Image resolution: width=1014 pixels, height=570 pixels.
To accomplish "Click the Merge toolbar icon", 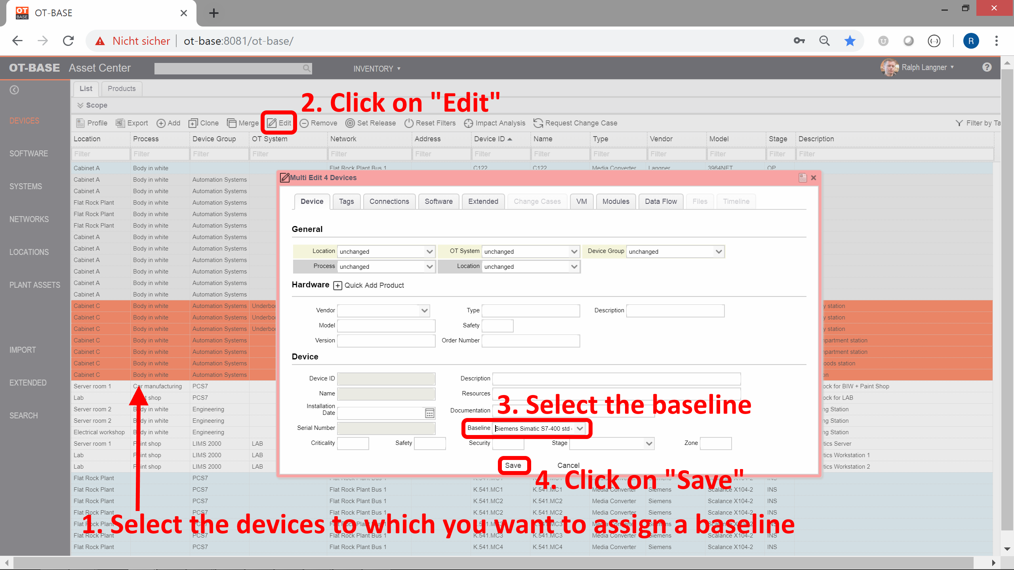I will 231,123.
